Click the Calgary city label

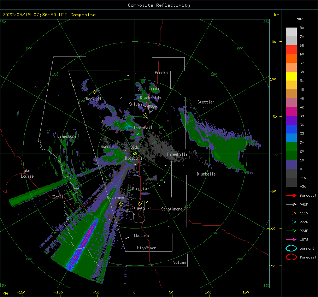138,208
